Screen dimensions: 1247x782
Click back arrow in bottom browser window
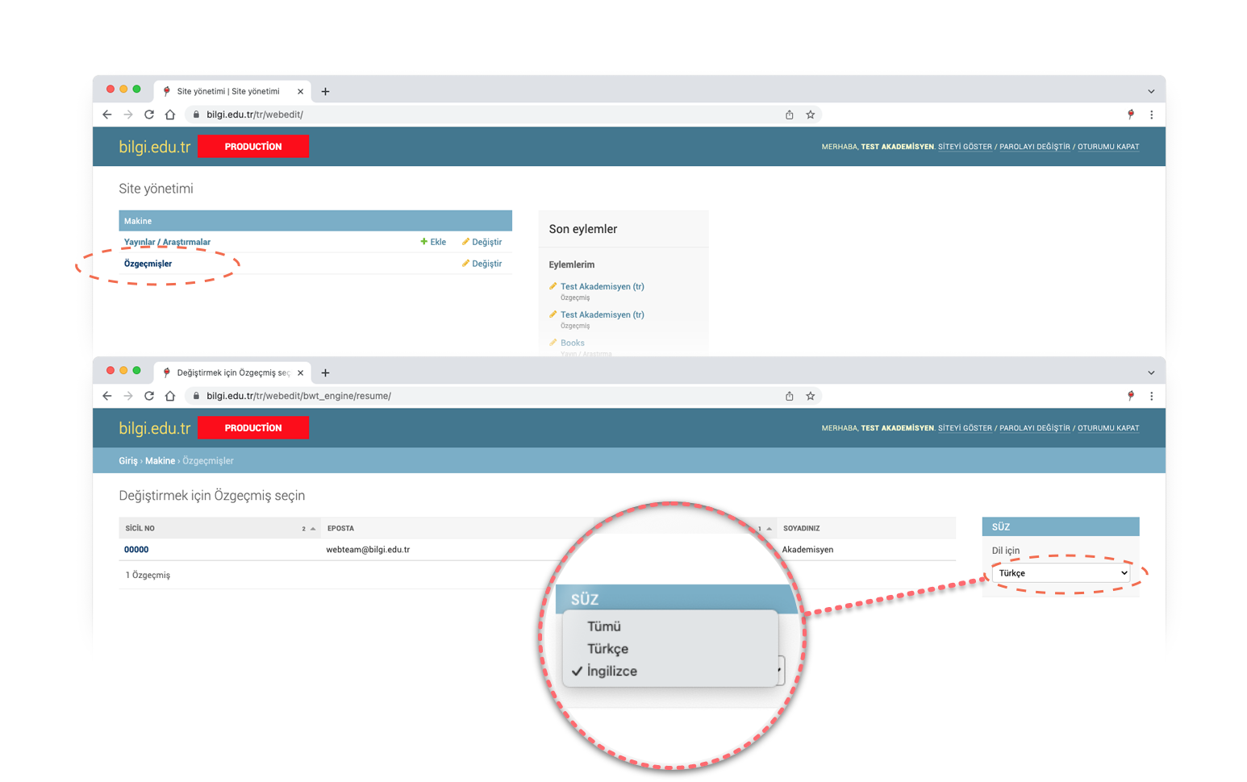click(107, 396)
